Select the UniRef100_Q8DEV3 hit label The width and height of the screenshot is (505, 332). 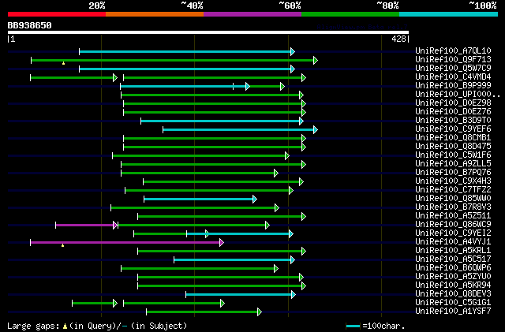click(x=453, y=294)
